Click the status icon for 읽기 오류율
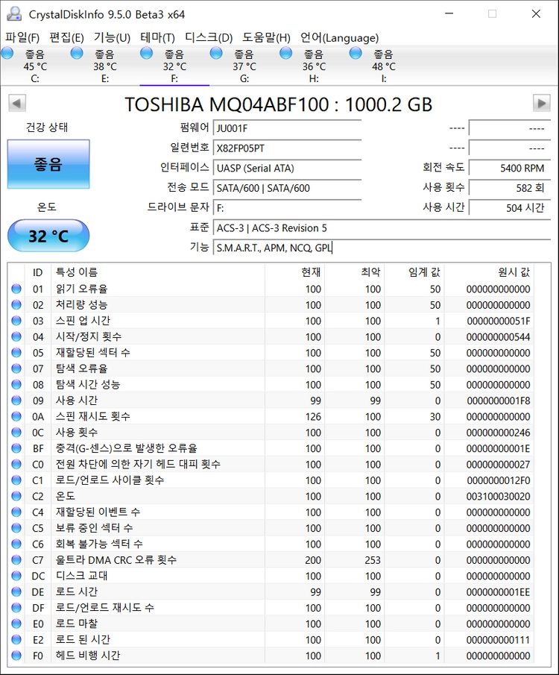Viewport: 559px width, 675px height. point(16,289)
